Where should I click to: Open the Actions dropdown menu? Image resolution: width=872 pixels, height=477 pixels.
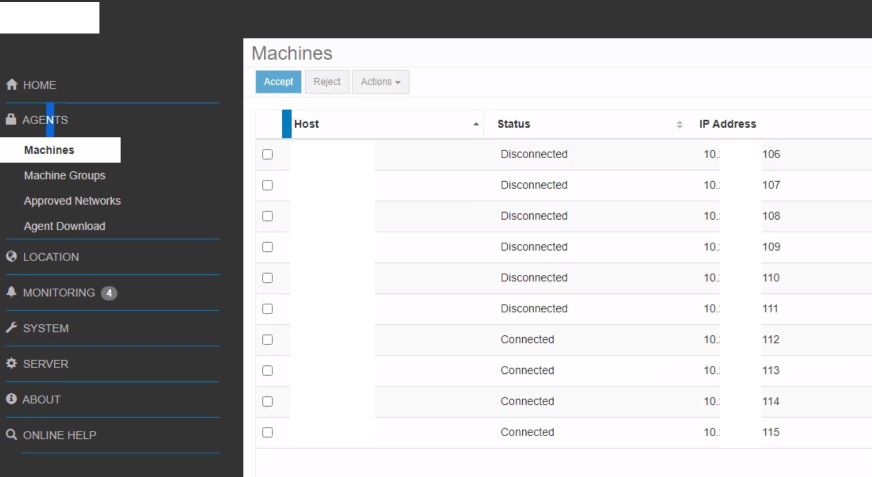point(380,82)
